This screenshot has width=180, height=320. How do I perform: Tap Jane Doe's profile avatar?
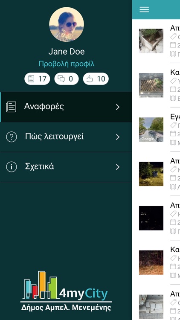[x=66, y=24]
